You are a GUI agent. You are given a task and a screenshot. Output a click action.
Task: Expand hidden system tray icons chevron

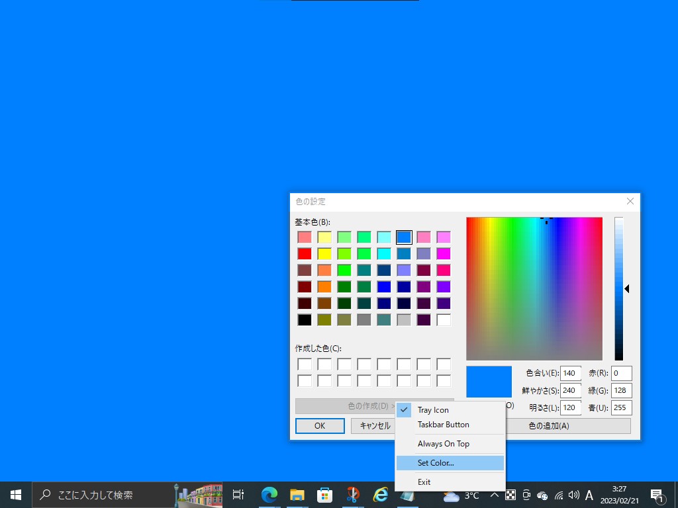pos(495,495)
